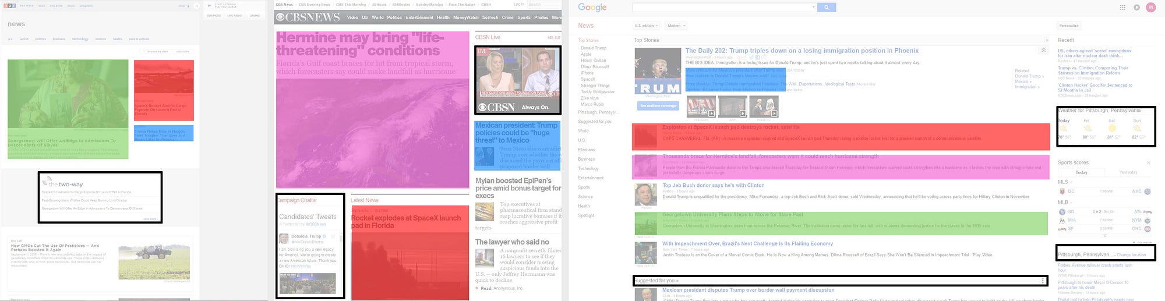Open the Google account avatar W
Viewport: 1165px width, 301px height.
(x=1150, y=7)
